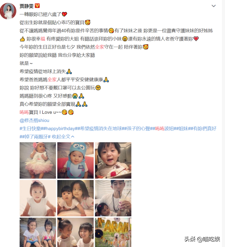Open the #掉了兩顆牙# hashtag
The height and width of the screenshot is (247, 225).
[x=36, y=137]
